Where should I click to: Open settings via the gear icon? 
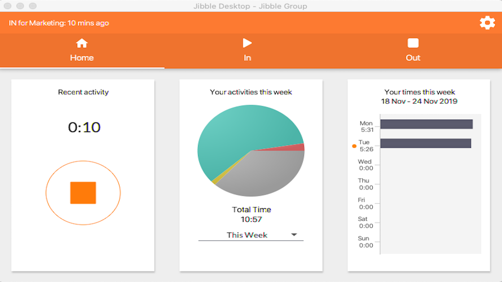click(487, 23)
